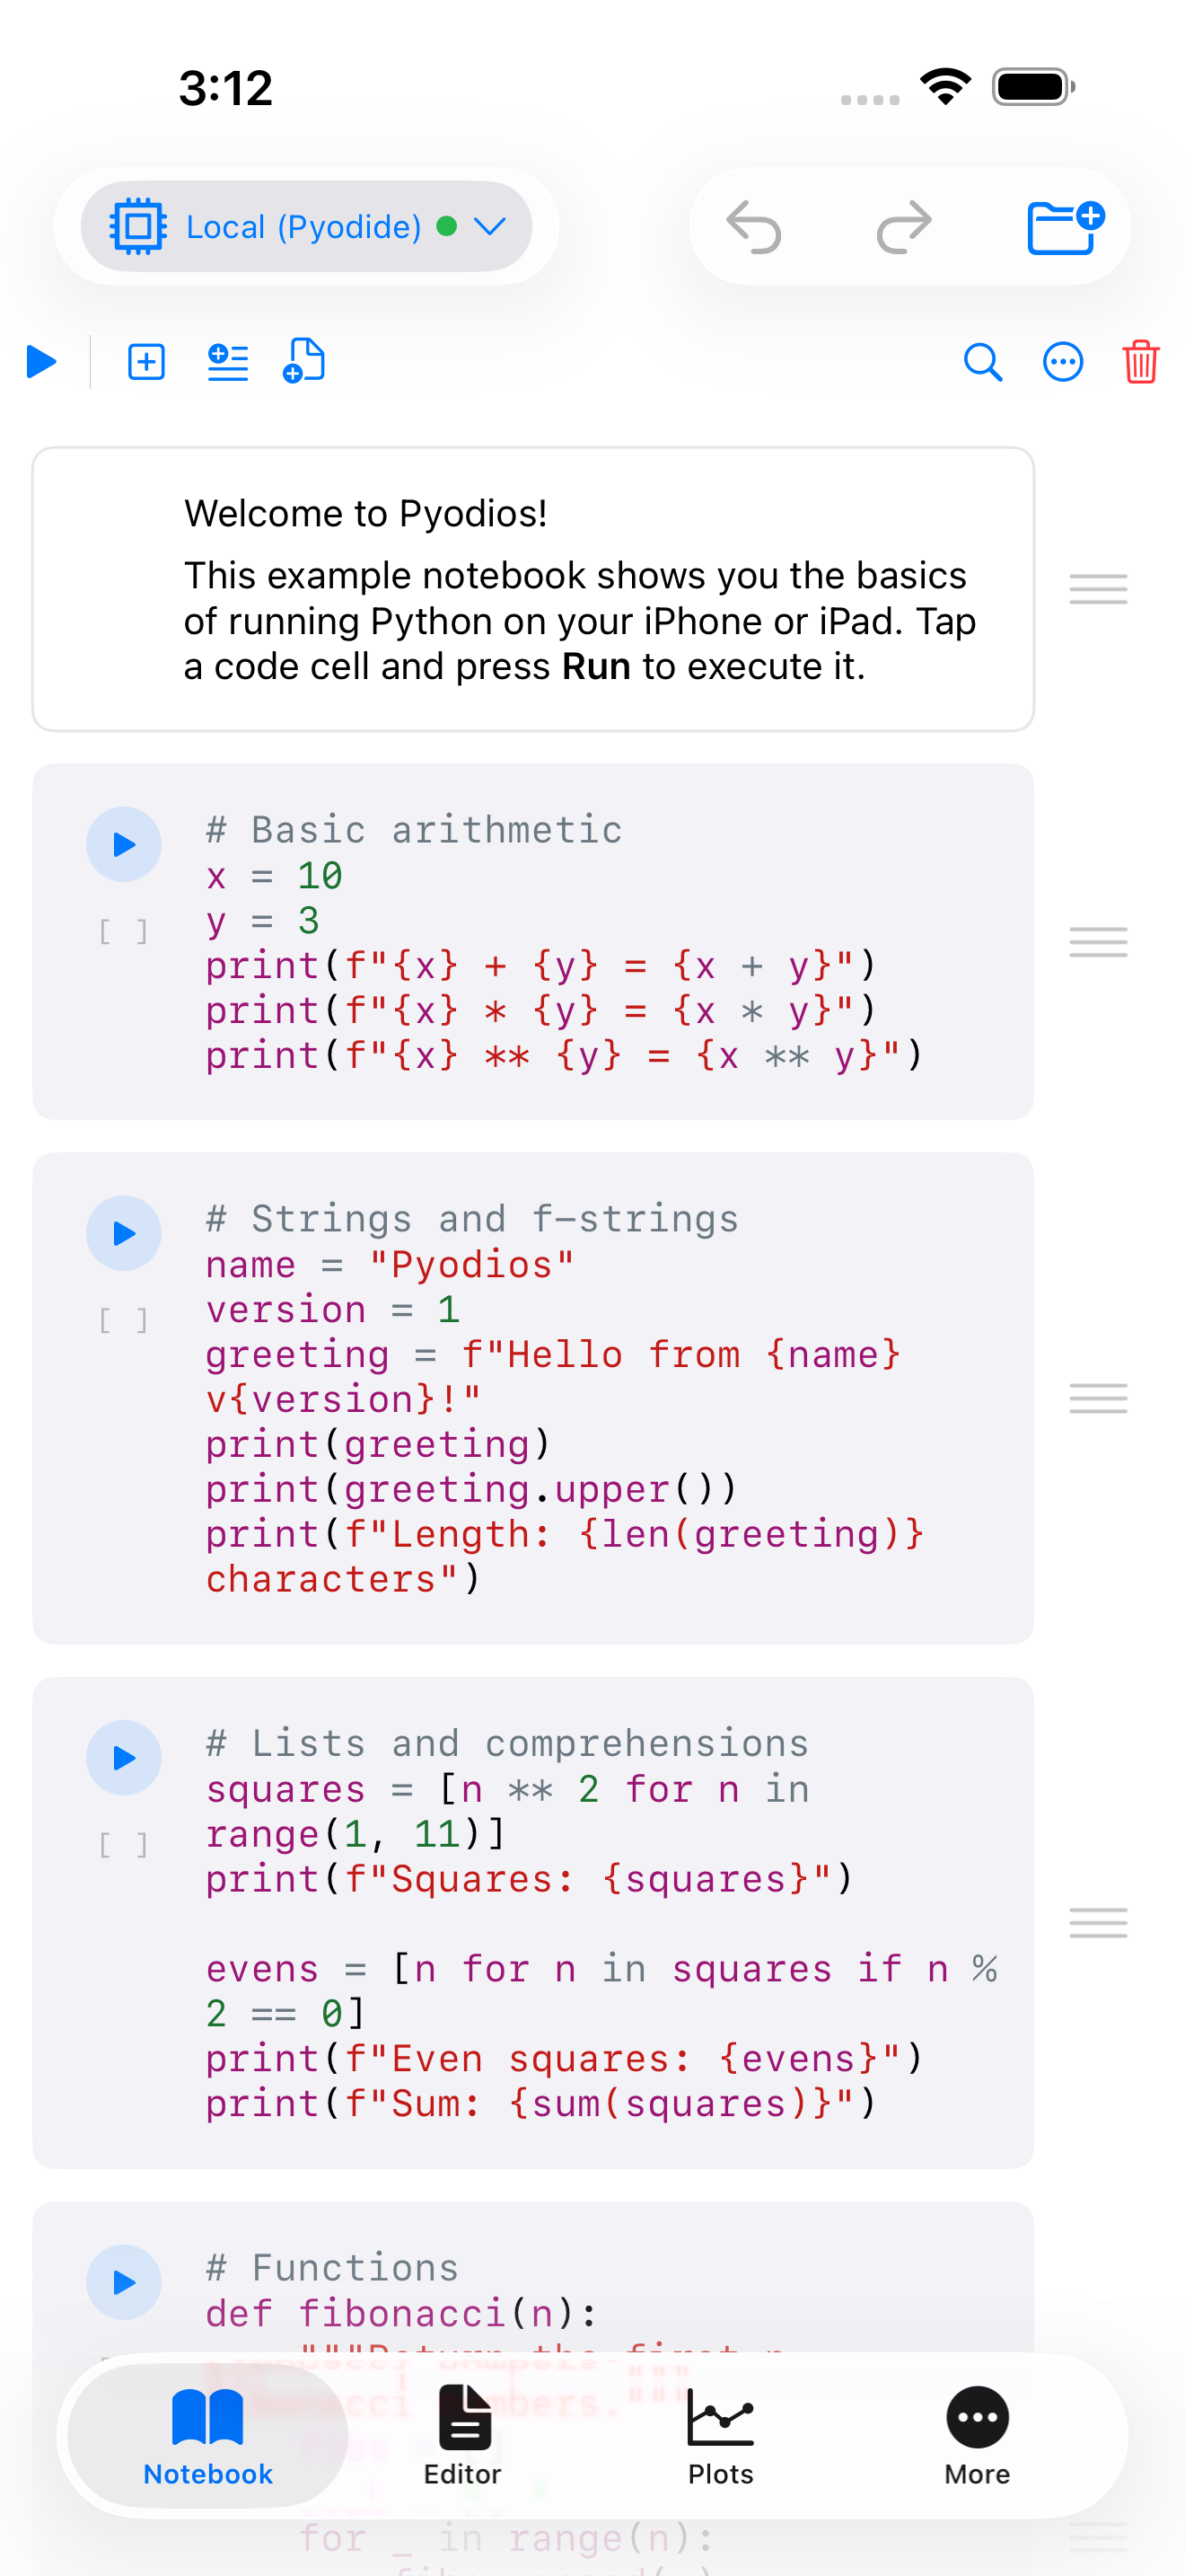This screenshot has height=2576, width=1185.
Task: Tap the 'def fibonacci(n):' line
Action: coord(400,2313)
